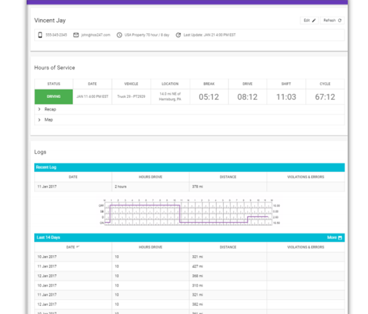Viewport: 368px width, 314px height.
Task: Click the clock icon beside USA Property
Action: pyautogui.click(x=119, y=35)
